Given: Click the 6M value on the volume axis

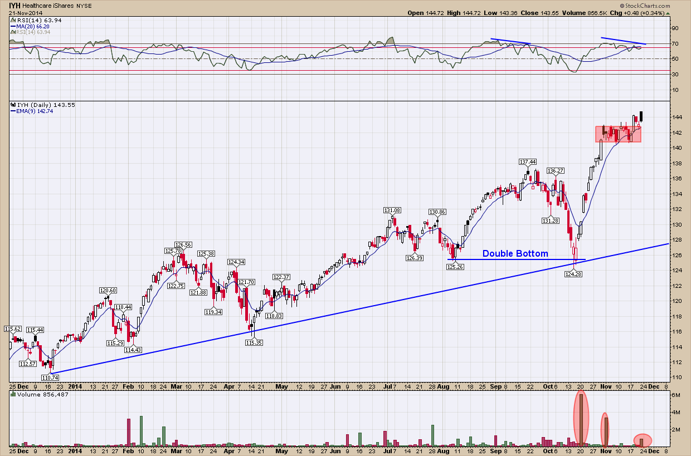Looking at the screenshot, I should (x=675, y=396).
